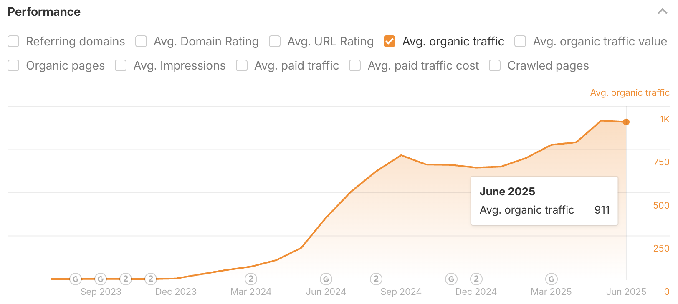Viewport: 678px width, 304px height.
Task: Enable the Avg. Domain Rating checkbox
Action: click(141, 42)
